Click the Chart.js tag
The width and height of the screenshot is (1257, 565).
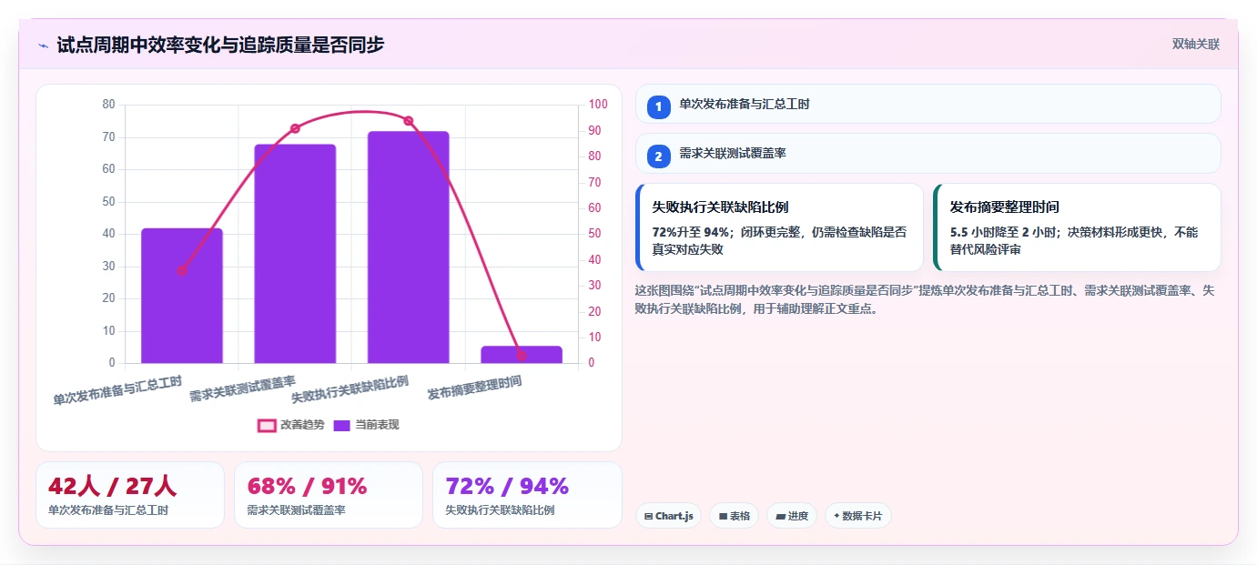[668, 516]
